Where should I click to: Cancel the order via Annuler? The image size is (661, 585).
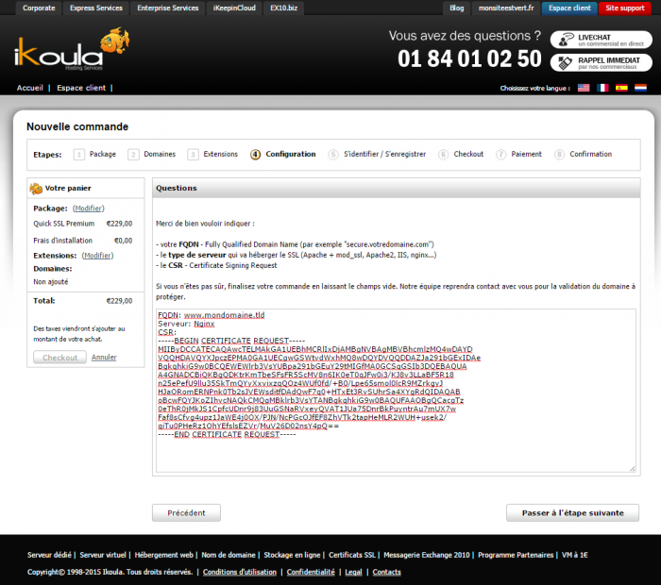pyautogui.click(x=104, y=358)
